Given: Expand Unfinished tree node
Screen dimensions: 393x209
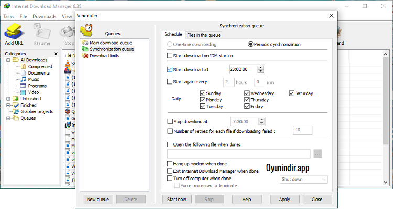Looking at the screenshot, I should point(8,99).
